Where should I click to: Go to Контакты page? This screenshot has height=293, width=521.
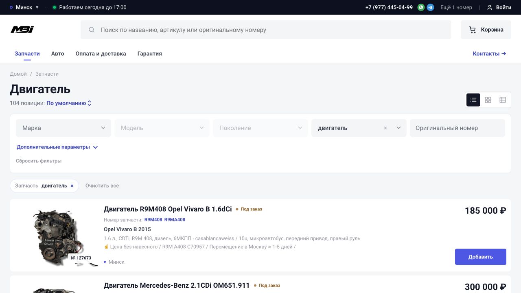click(x=489, y=54)
